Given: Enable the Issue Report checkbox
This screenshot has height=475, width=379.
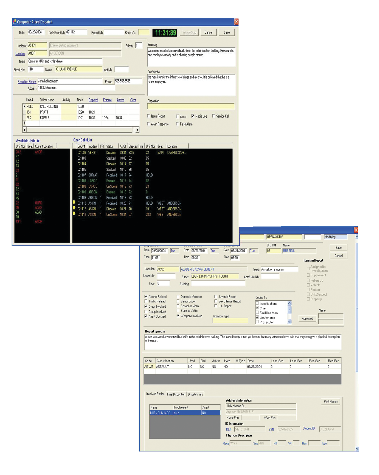Looking at the screenshot, I should click(x=149, y=116).
